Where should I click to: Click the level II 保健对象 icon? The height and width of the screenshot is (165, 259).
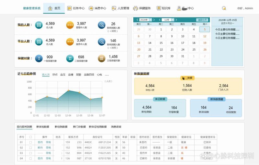tap(70, 59)
